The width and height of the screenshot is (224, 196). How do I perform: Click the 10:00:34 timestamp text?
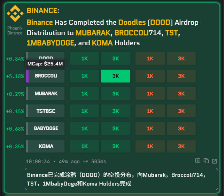(x=38, y=162)
